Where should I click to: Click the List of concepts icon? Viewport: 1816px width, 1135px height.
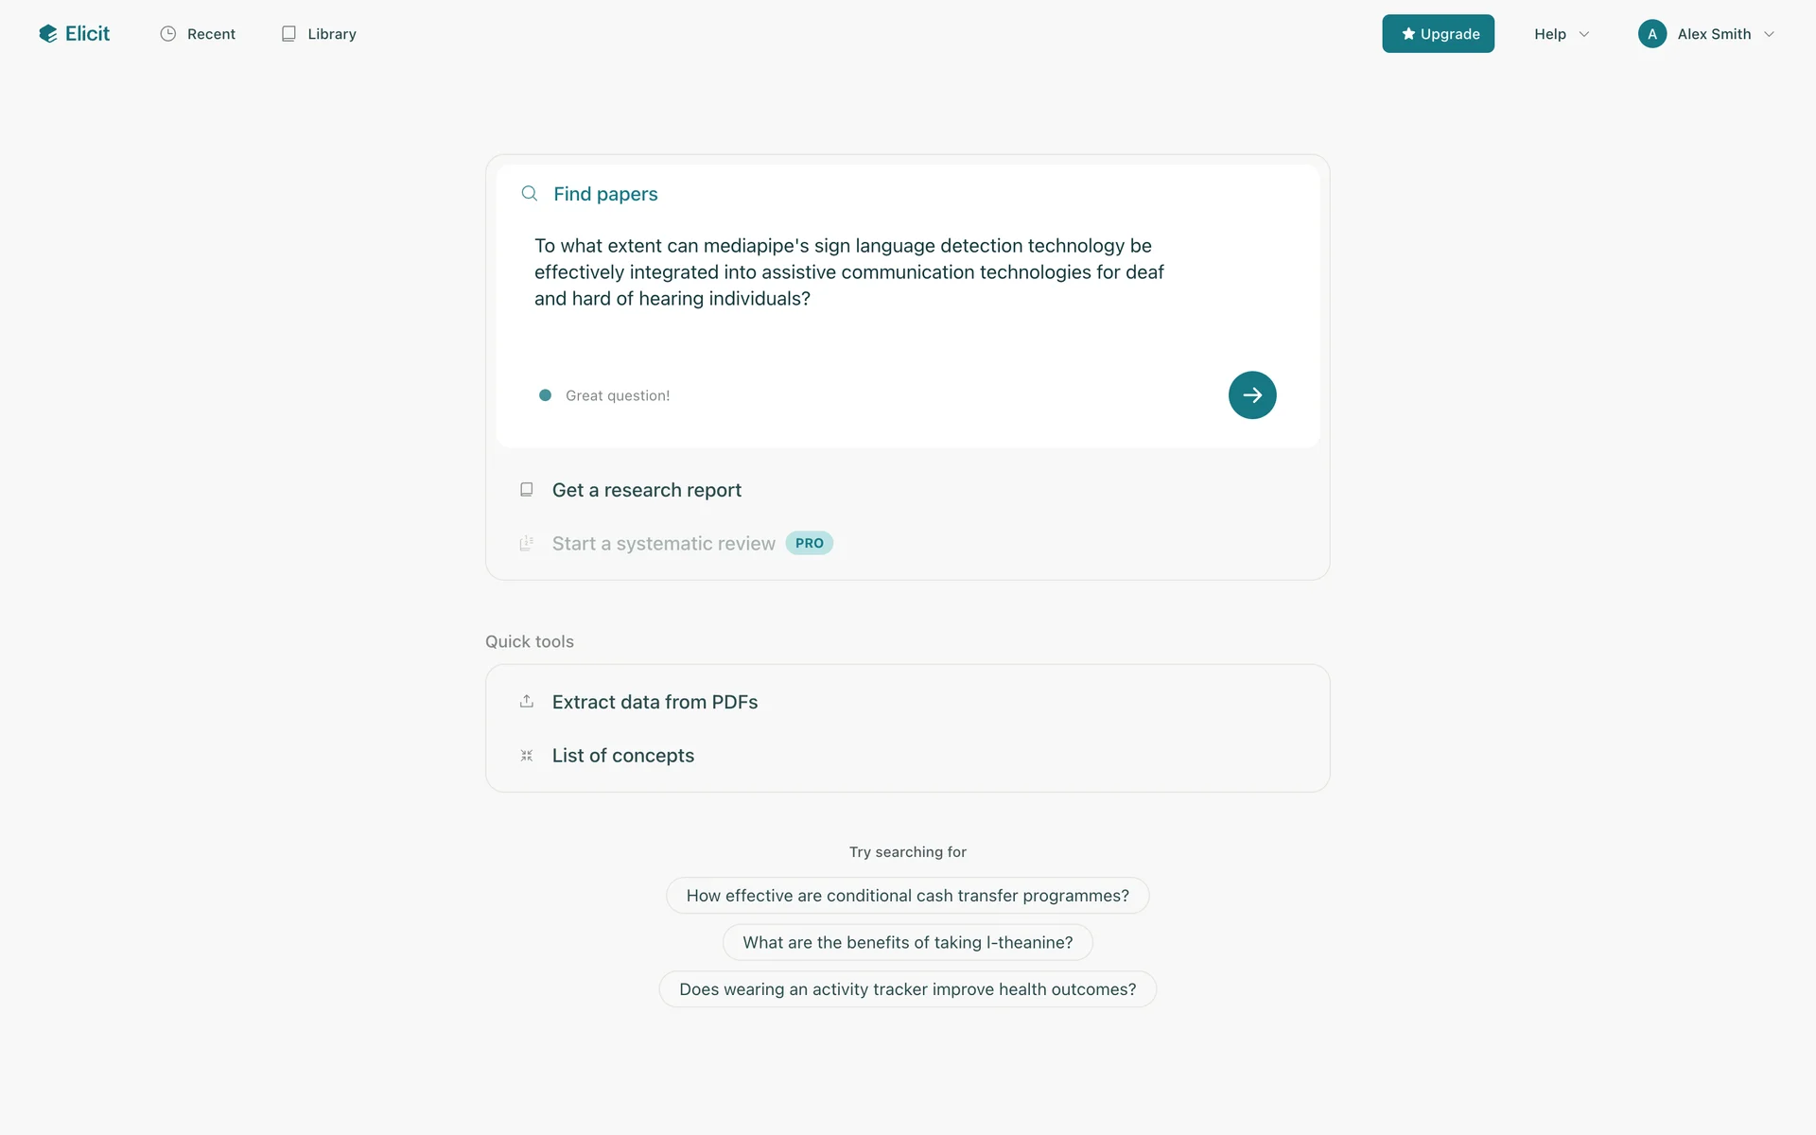tap(527, 756)
